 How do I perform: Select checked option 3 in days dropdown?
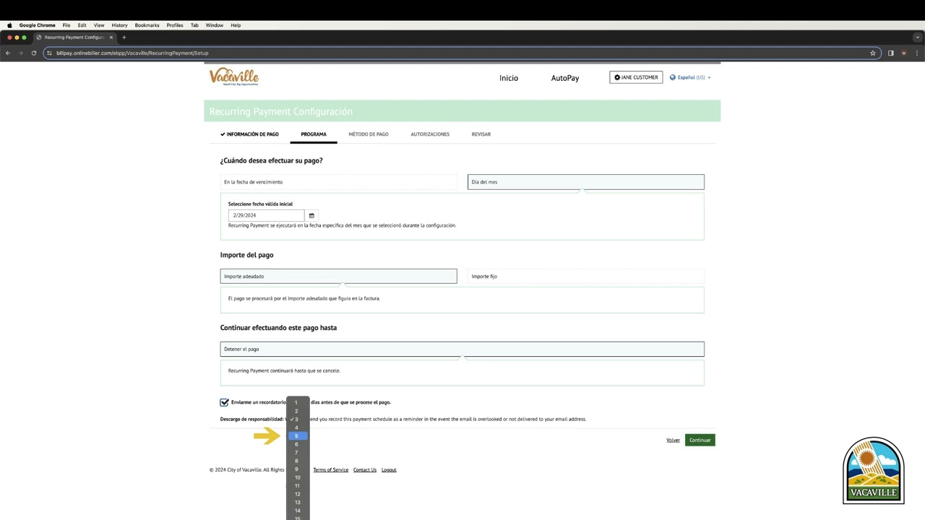298,419
